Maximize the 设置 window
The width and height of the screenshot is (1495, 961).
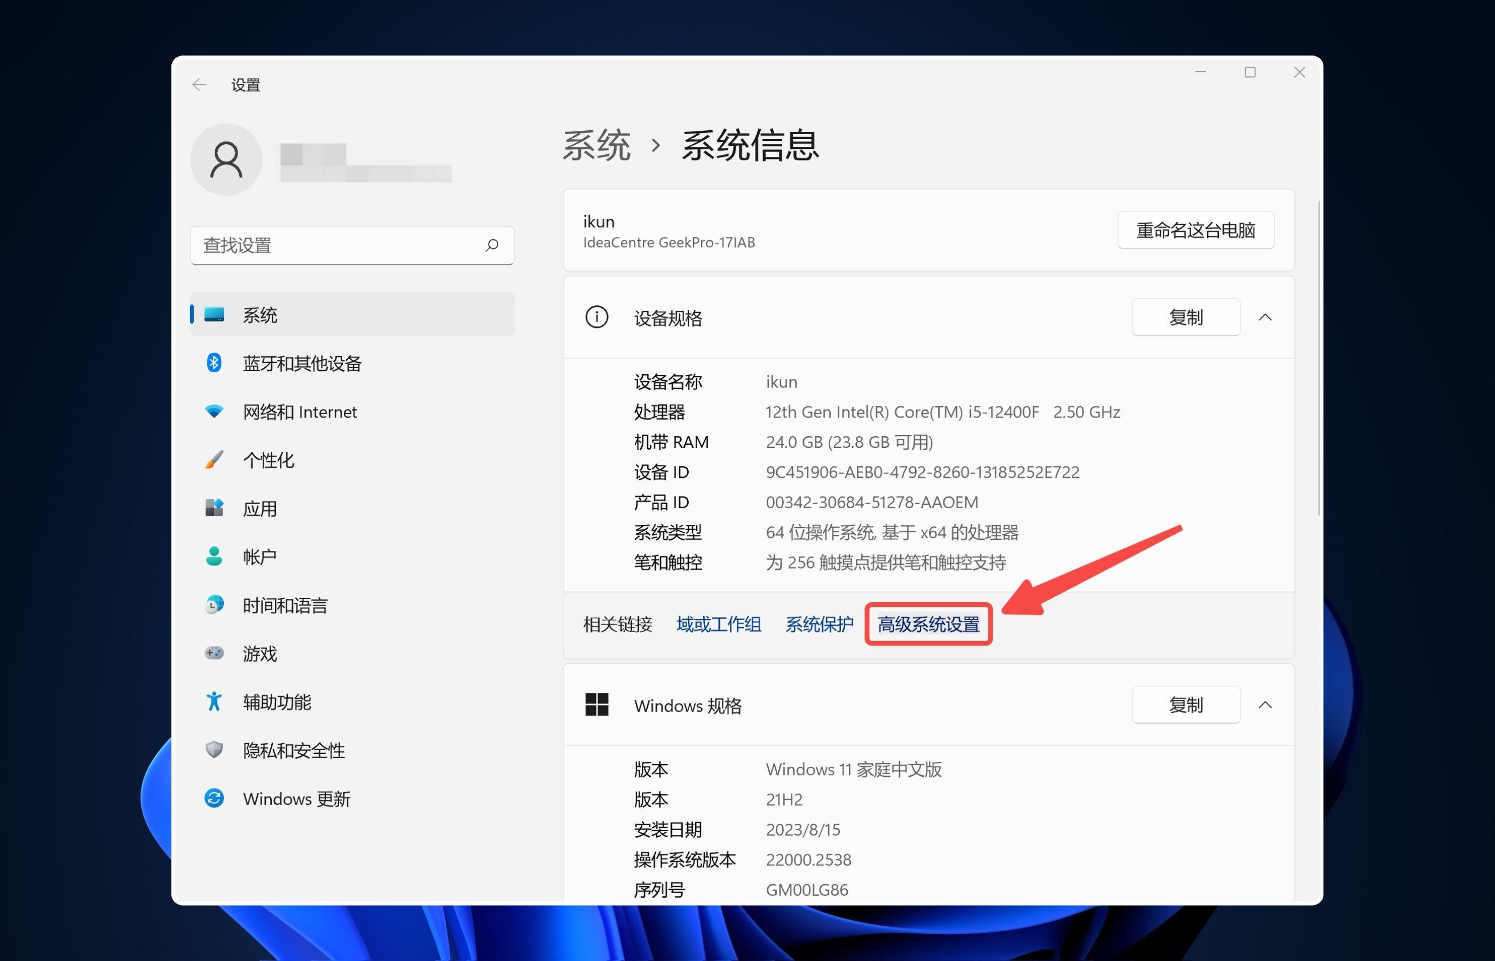pos(1250,73)
